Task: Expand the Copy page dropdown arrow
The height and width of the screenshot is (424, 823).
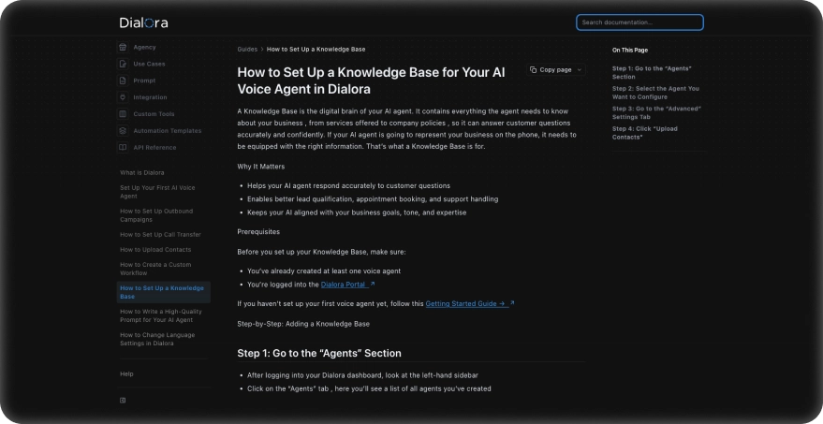Action: (x=580, y=69)
